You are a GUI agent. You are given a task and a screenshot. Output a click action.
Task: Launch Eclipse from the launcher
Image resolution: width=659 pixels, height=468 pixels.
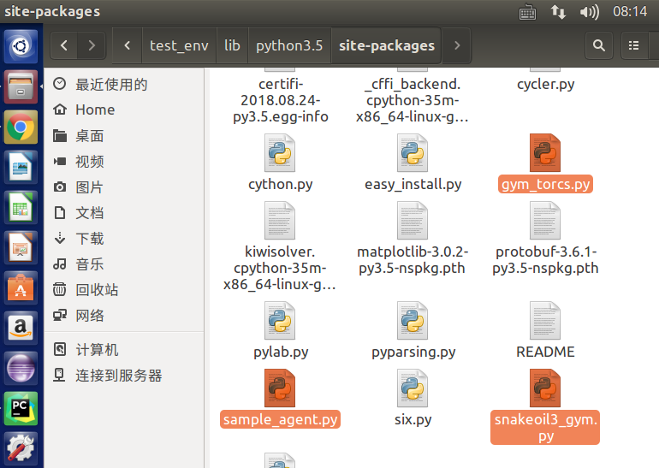(x=21, y=369)
